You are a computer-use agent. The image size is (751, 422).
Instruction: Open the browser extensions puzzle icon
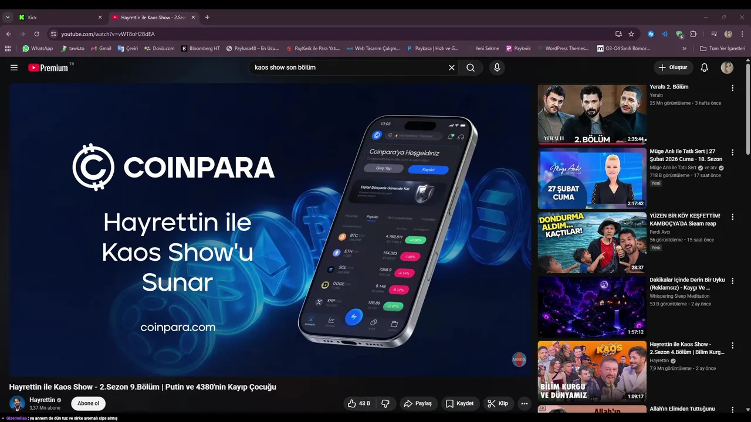pyautogui.click(x=694, y=34)
